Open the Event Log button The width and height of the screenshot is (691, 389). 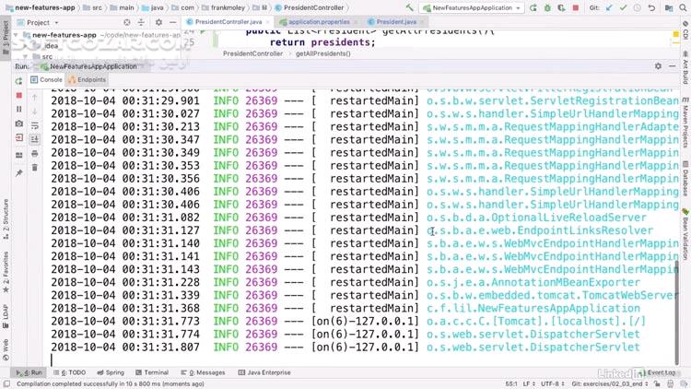657,372
